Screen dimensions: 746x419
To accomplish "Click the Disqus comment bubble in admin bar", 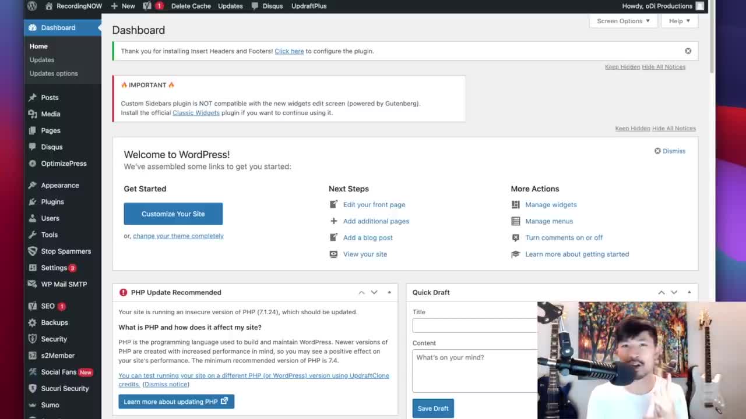I will click(255, 6).
